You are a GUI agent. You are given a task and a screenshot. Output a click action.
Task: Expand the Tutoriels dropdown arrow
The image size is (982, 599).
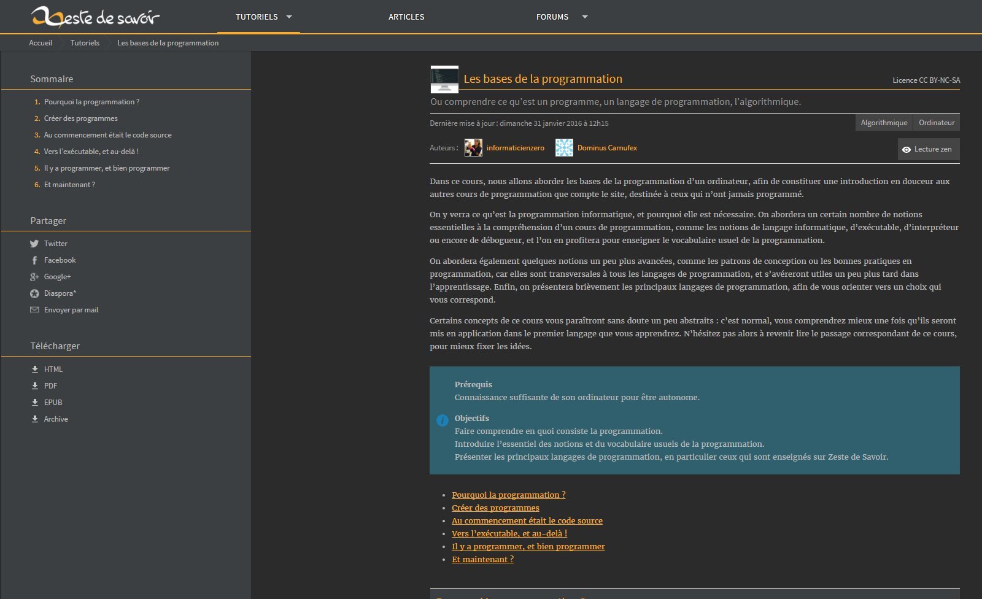[289, 17]
